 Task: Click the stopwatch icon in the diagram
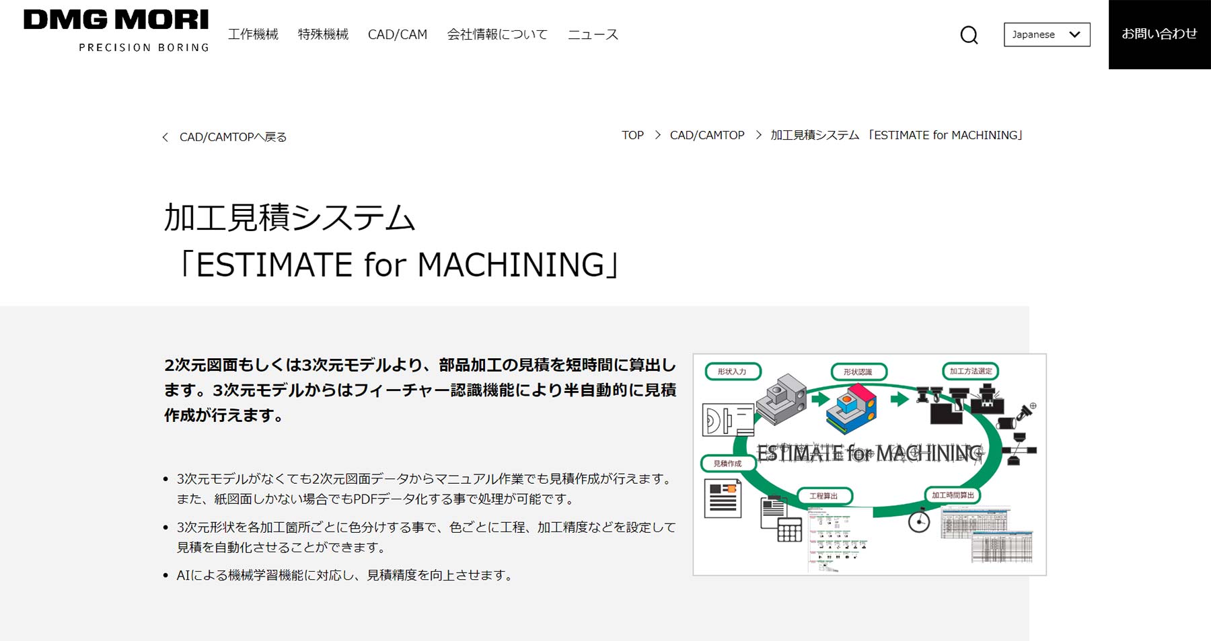919,521
